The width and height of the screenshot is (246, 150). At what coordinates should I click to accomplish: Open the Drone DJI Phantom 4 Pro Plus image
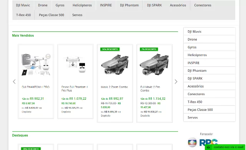[75, 64]
